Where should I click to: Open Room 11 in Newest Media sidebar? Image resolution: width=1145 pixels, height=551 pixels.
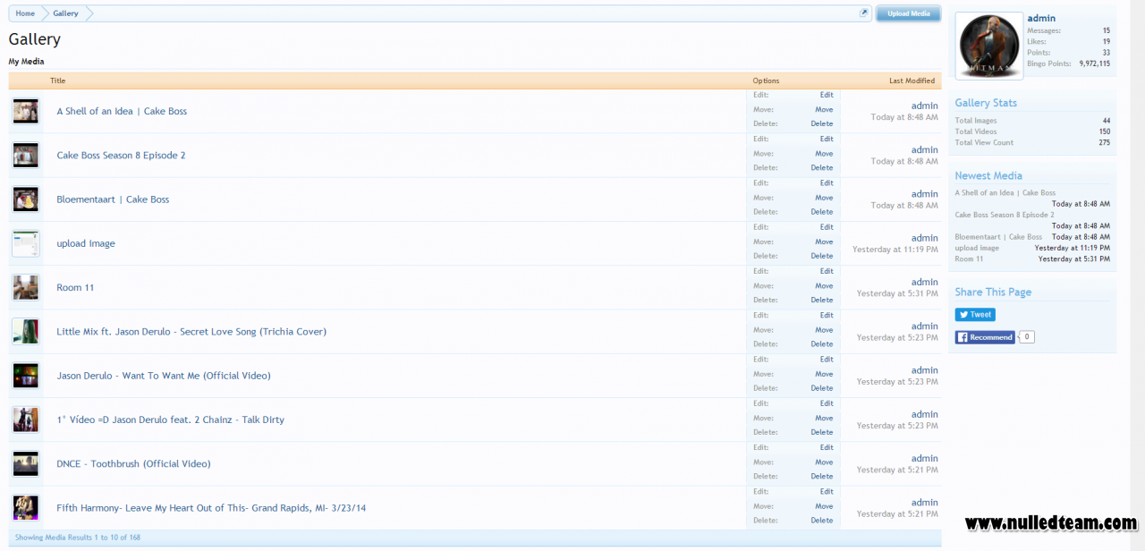click(x=969, y=259)
